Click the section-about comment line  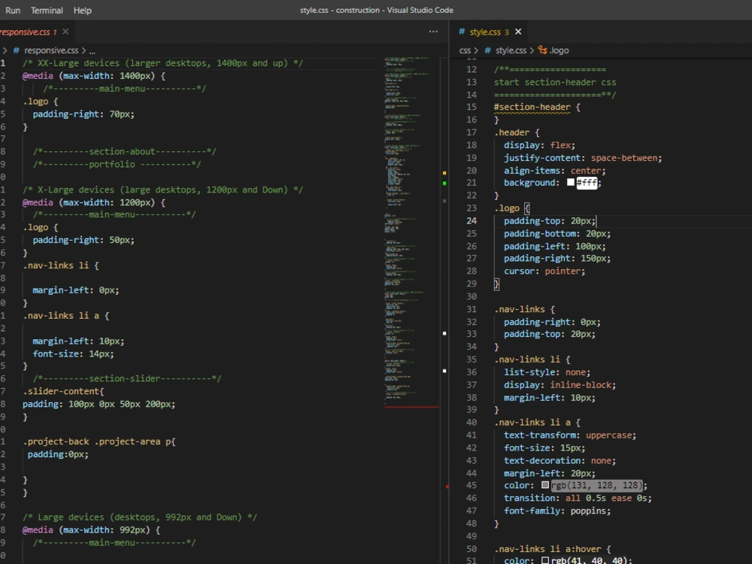click(x=125, y=152)
